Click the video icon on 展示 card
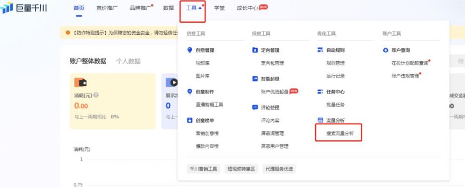Screen dimensions: 465x188 [172, 82]
